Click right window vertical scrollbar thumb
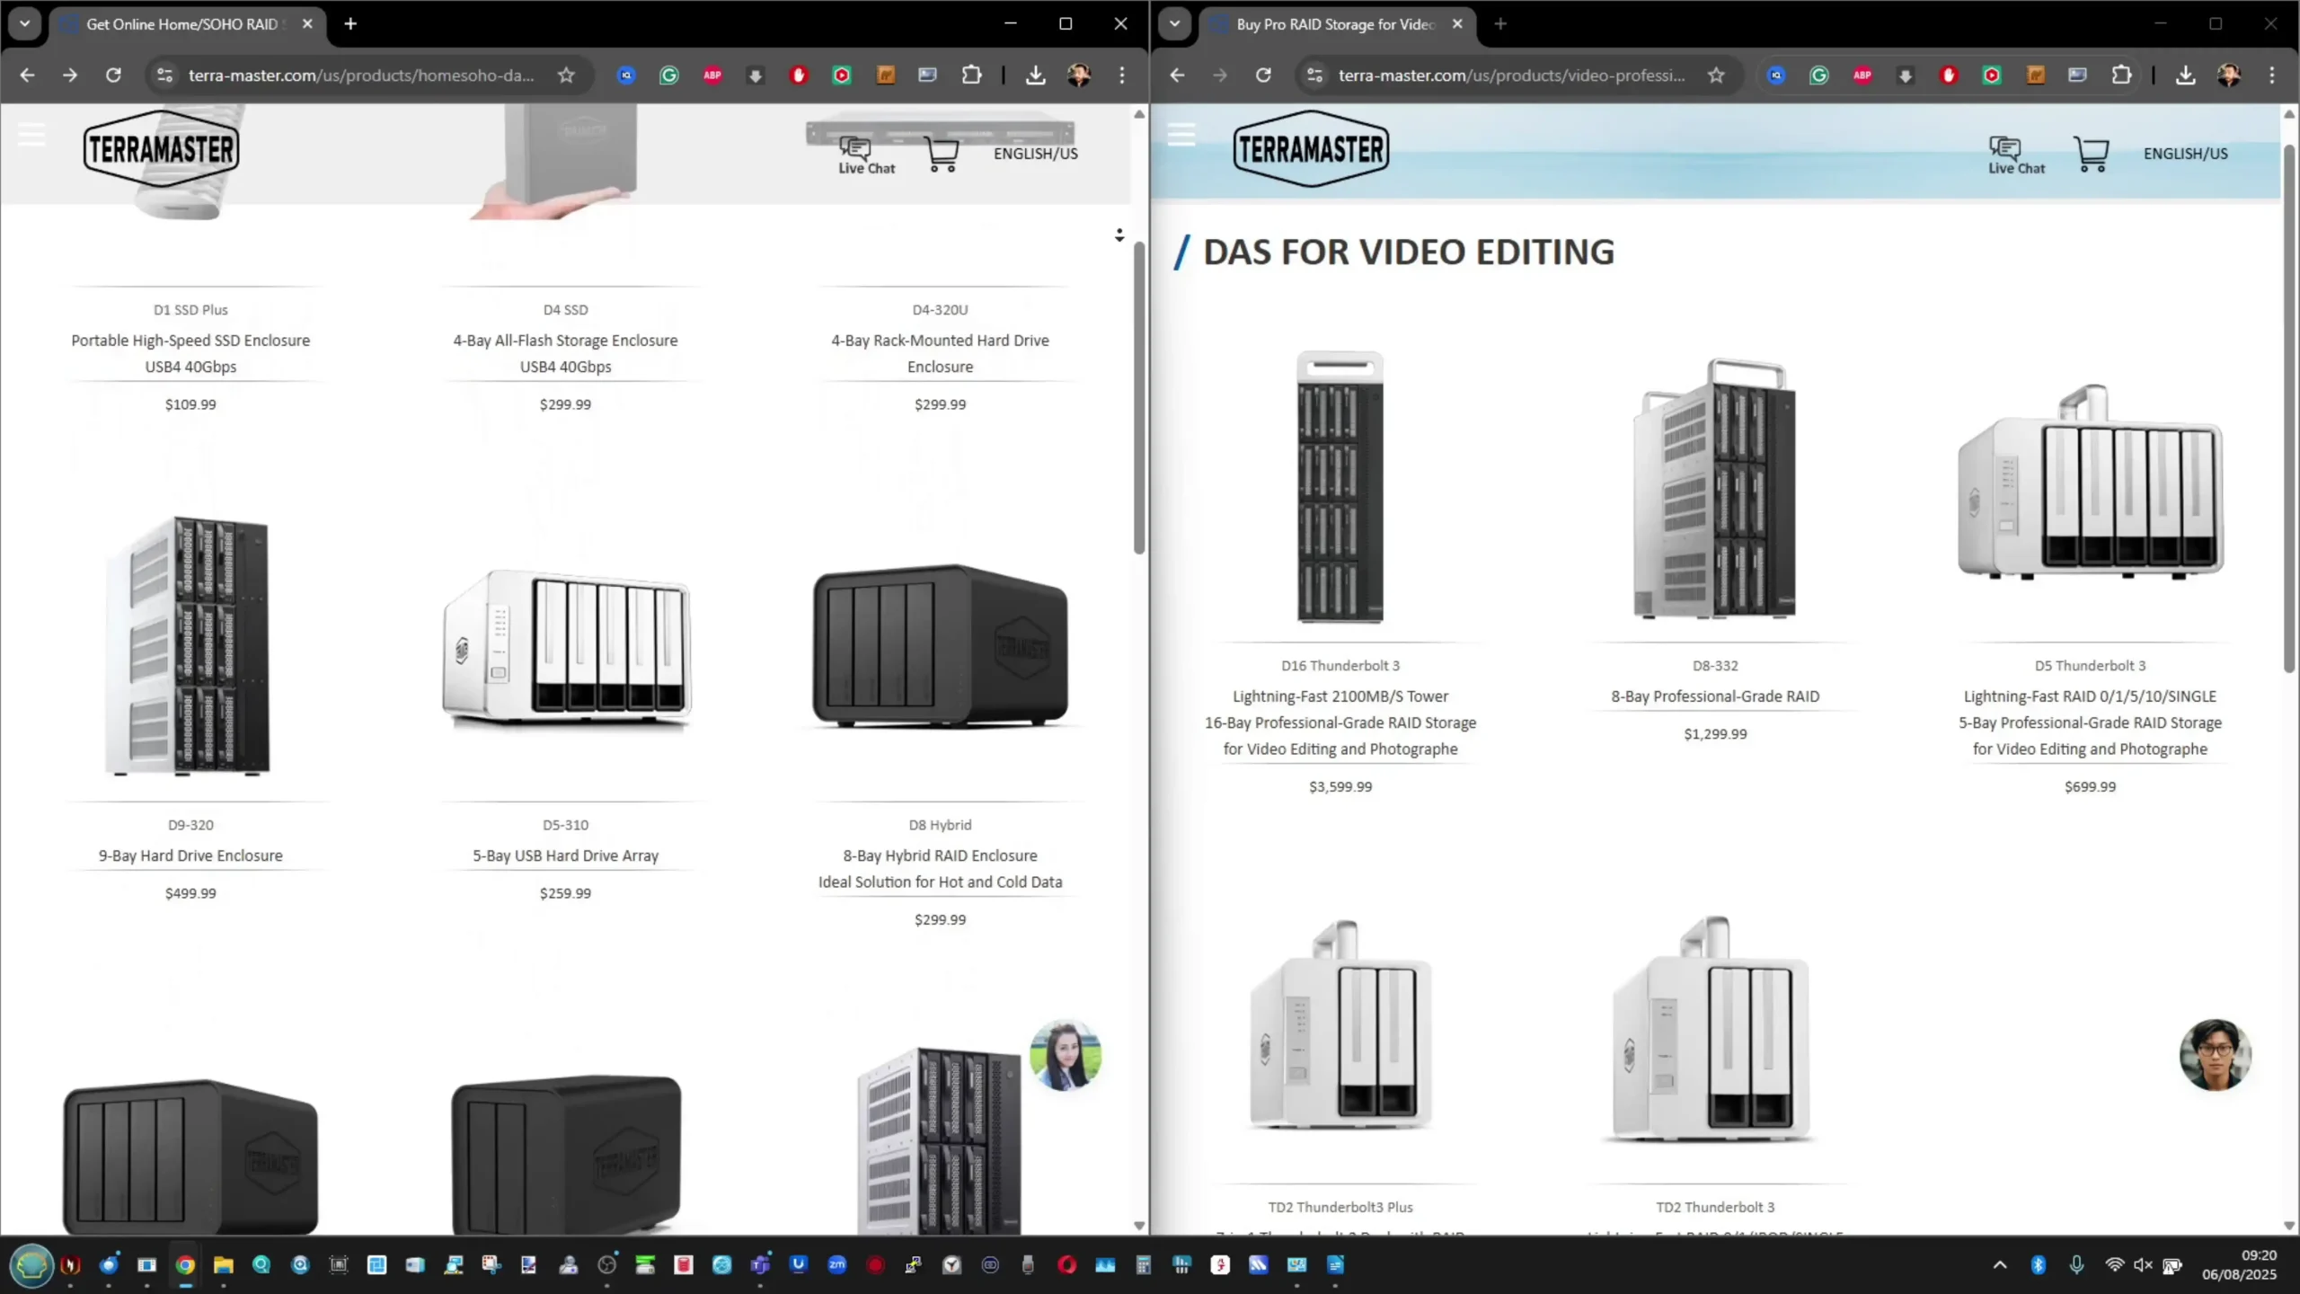Viewport: 2300px width, 1294px height. 2288,408
